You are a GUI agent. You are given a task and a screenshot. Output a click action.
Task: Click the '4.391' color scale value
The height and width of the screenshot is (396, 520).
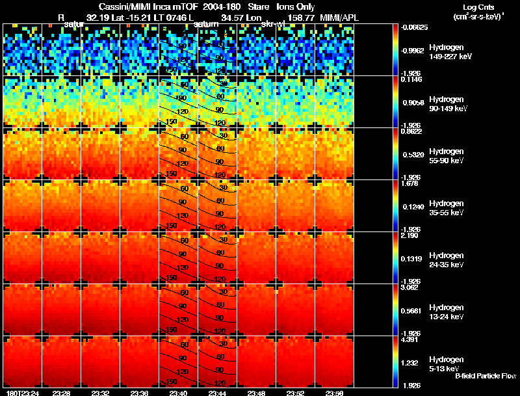(409, 339)
